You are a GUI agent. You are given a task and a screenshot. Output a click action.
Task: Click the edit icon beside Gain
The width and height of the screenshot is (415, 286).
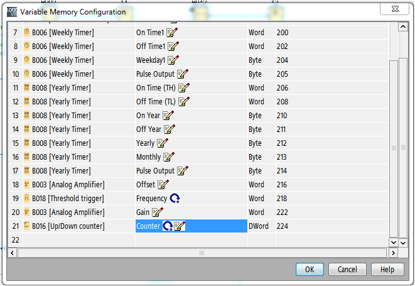[x=158, y=212]
